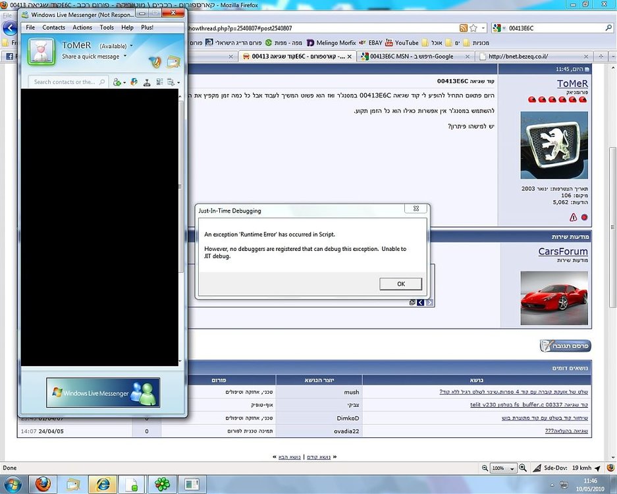
Task: Click OK in Just-In-Time Debugging dialog
Action: (400, 284)
